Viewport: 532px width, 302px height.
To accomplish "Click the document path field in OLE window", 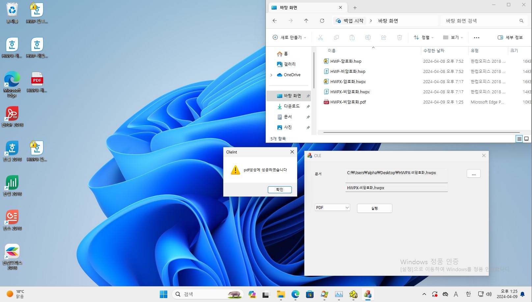I will 397,176.
